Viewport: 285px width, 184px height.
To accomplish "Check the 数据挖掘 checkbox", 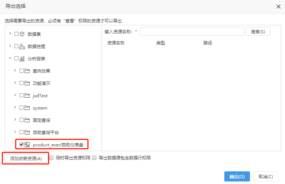I will 16,46.
